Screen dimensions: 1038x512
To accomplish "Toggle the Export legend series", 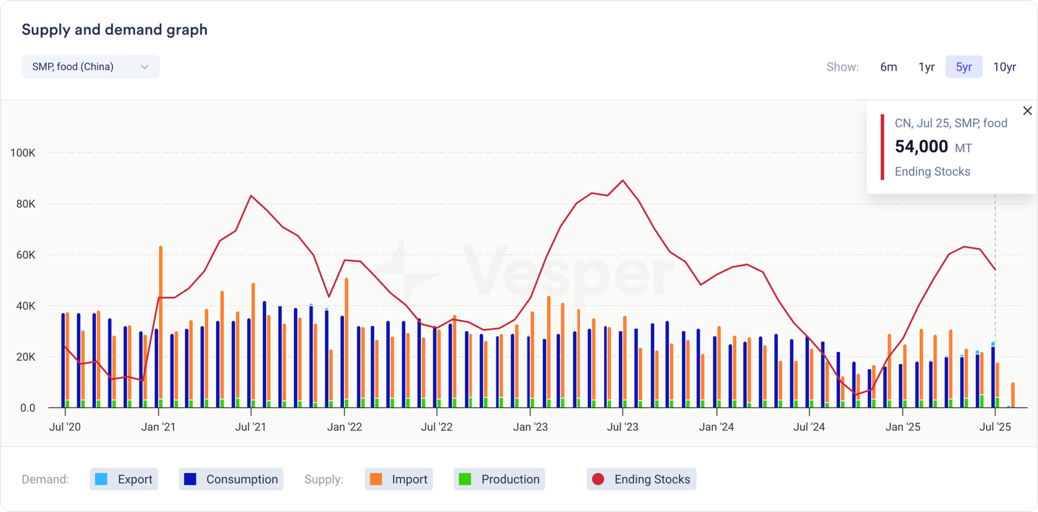I will tap(124, 479).
